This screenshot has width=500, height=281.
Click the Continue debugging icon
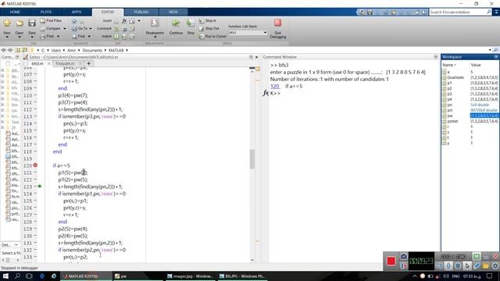(x=176, y=23)
